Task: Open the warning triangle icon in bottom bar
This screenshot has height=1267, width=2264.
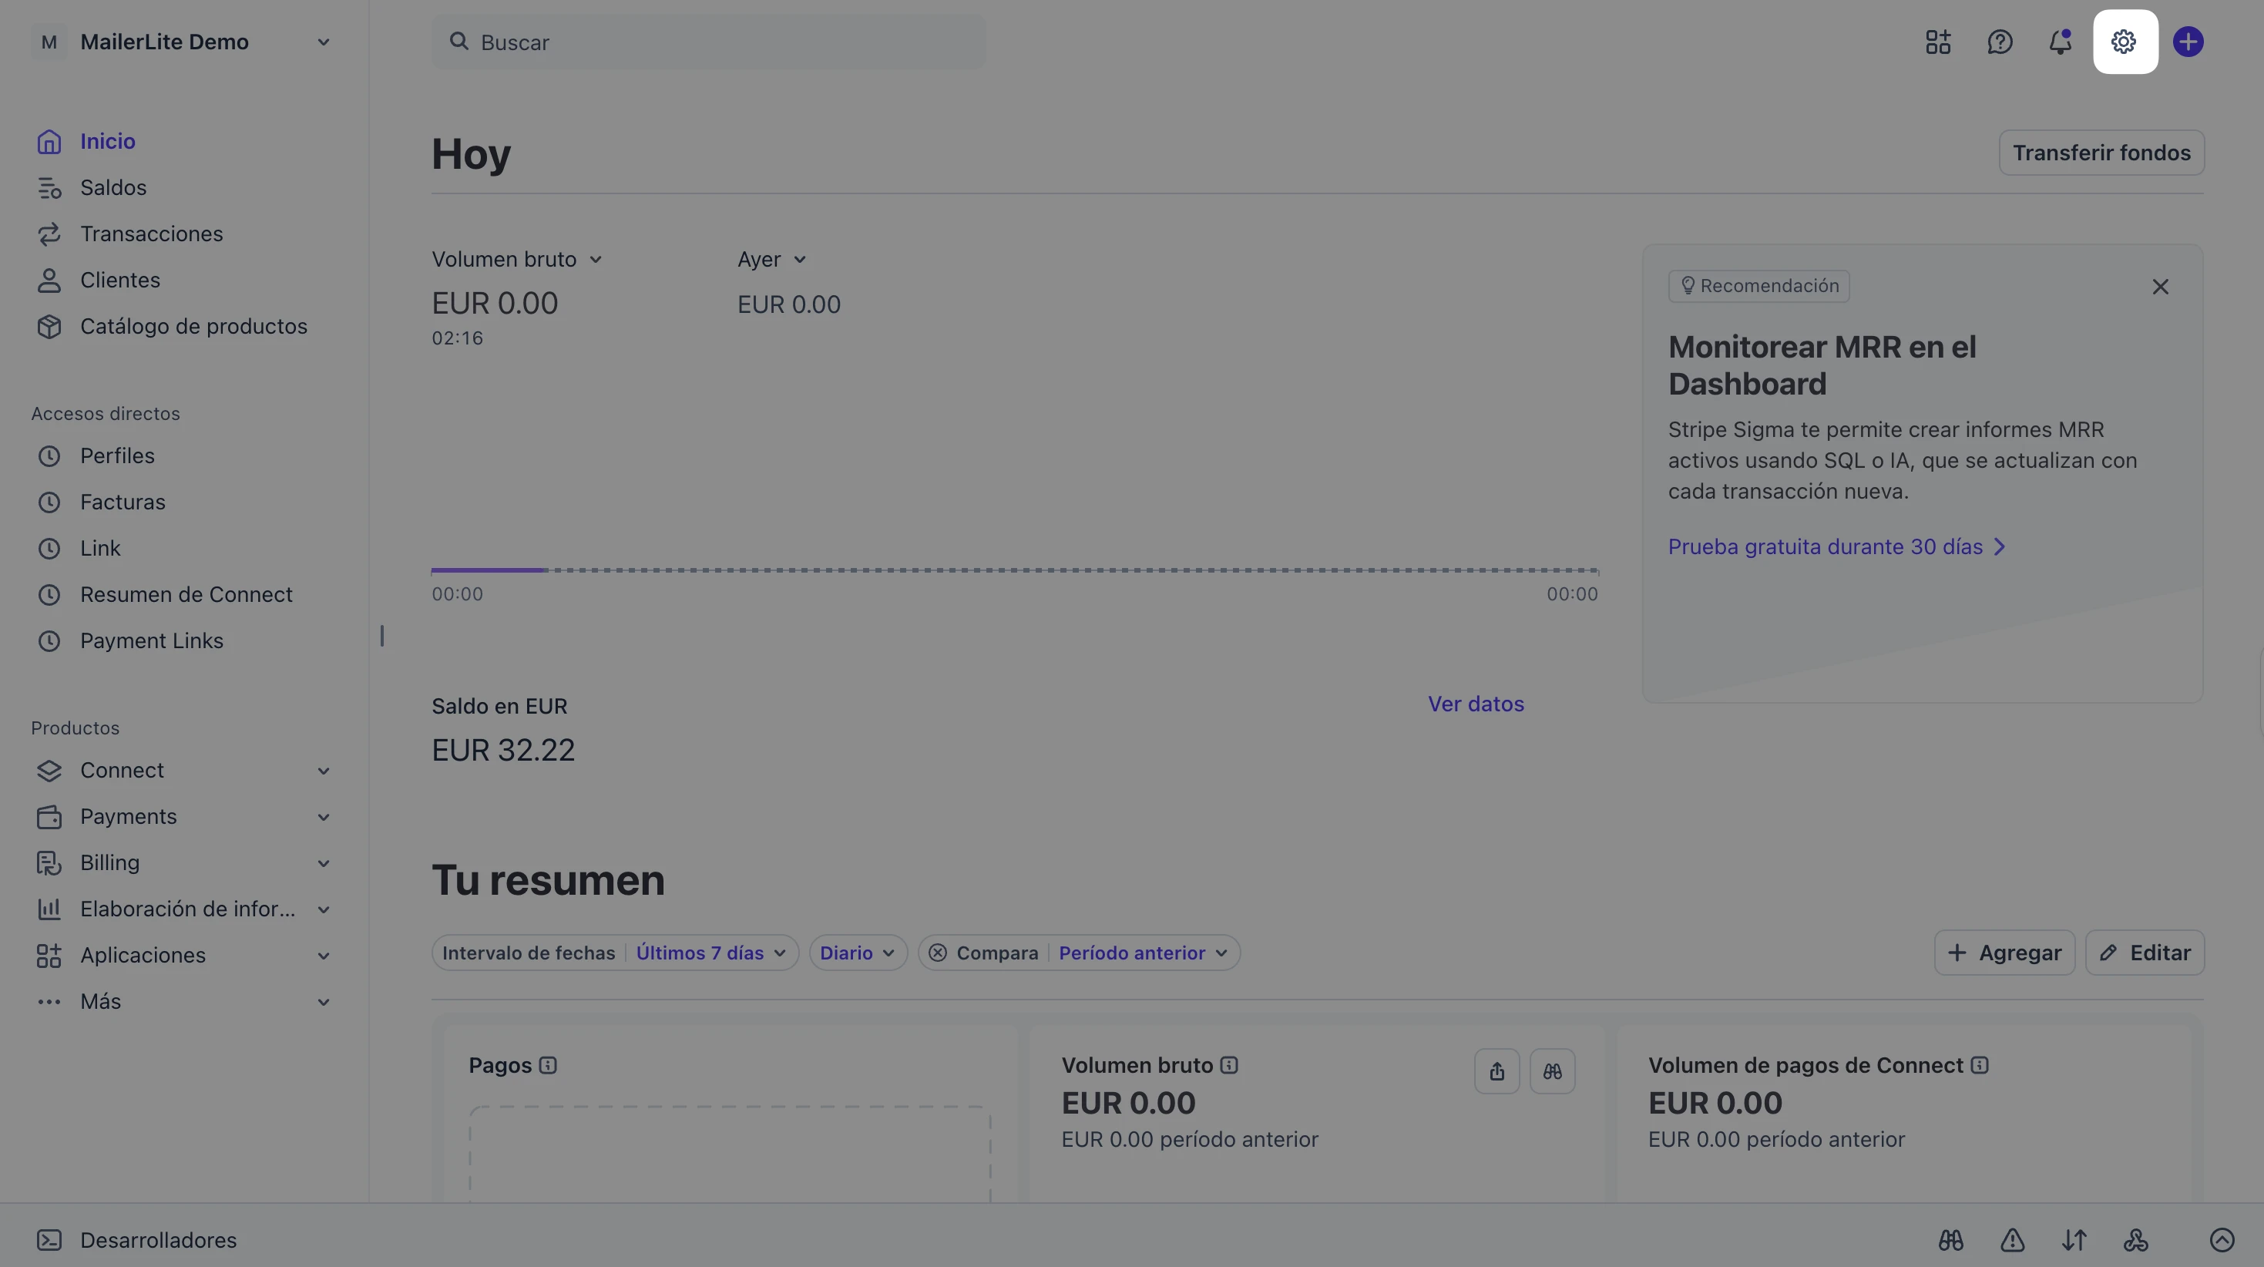Action: (2012, 1240)
